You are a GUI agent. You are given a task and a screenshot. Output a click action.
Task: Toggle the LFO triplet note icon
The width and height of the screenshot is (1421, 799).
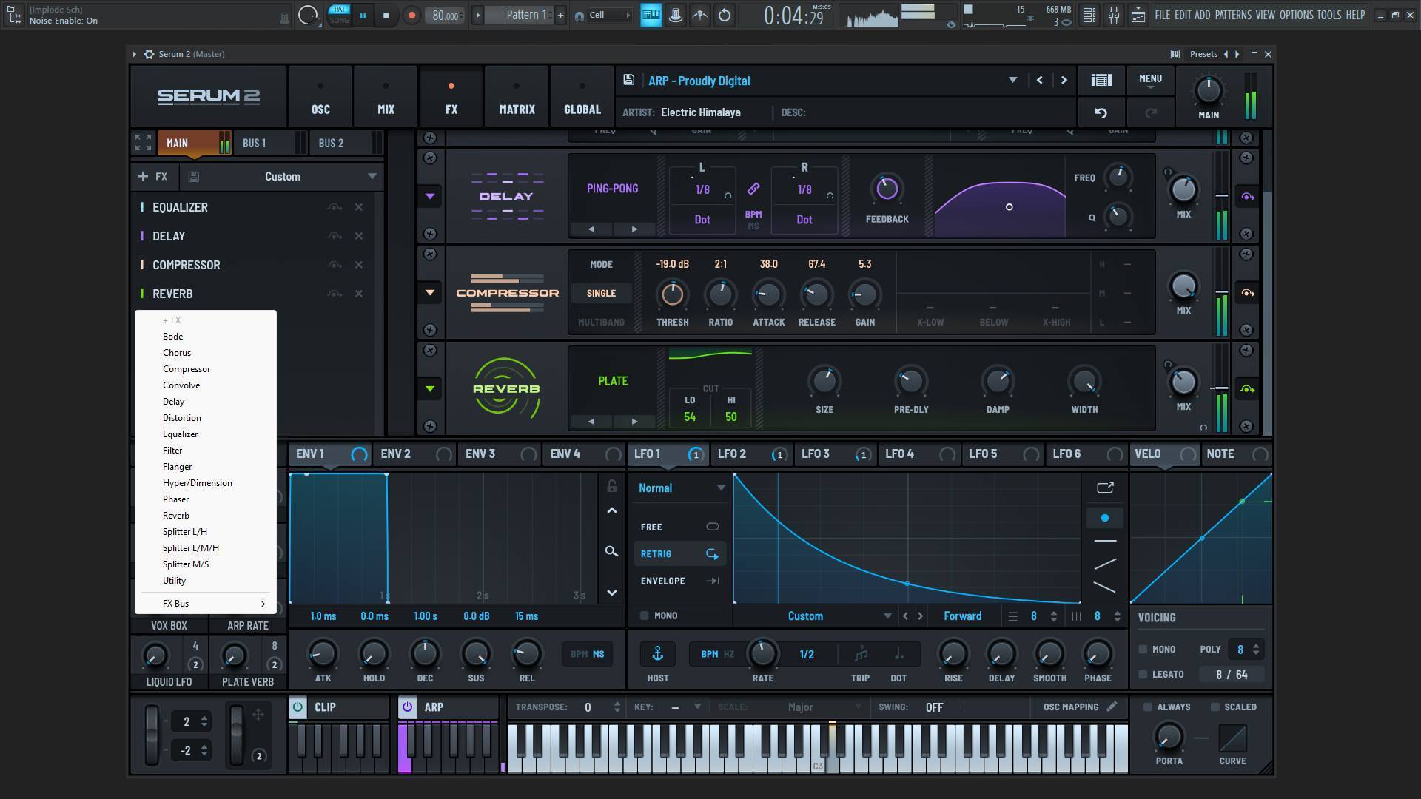coord(861,654)
